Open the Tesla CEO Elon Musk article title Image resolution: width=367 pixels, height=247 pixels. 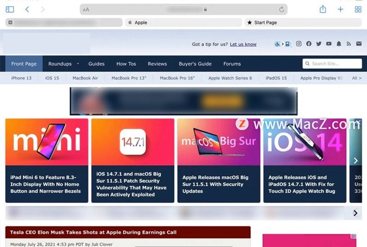(93, 232)
